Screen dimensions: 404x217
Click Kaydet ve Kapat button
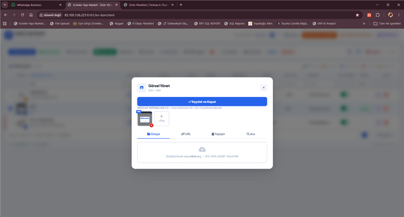point(202,102)
